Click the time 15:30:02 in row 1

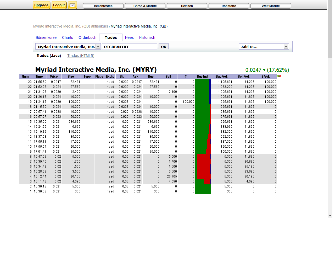pyautogui.click(x=40, y=191)
